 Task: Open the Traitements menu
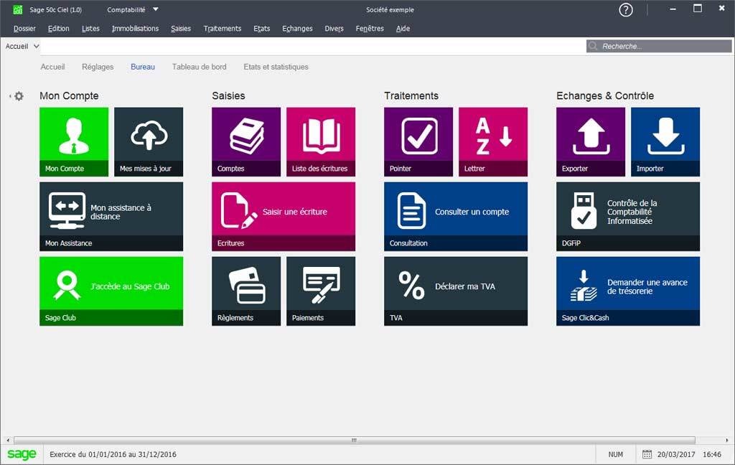[222, 29]
